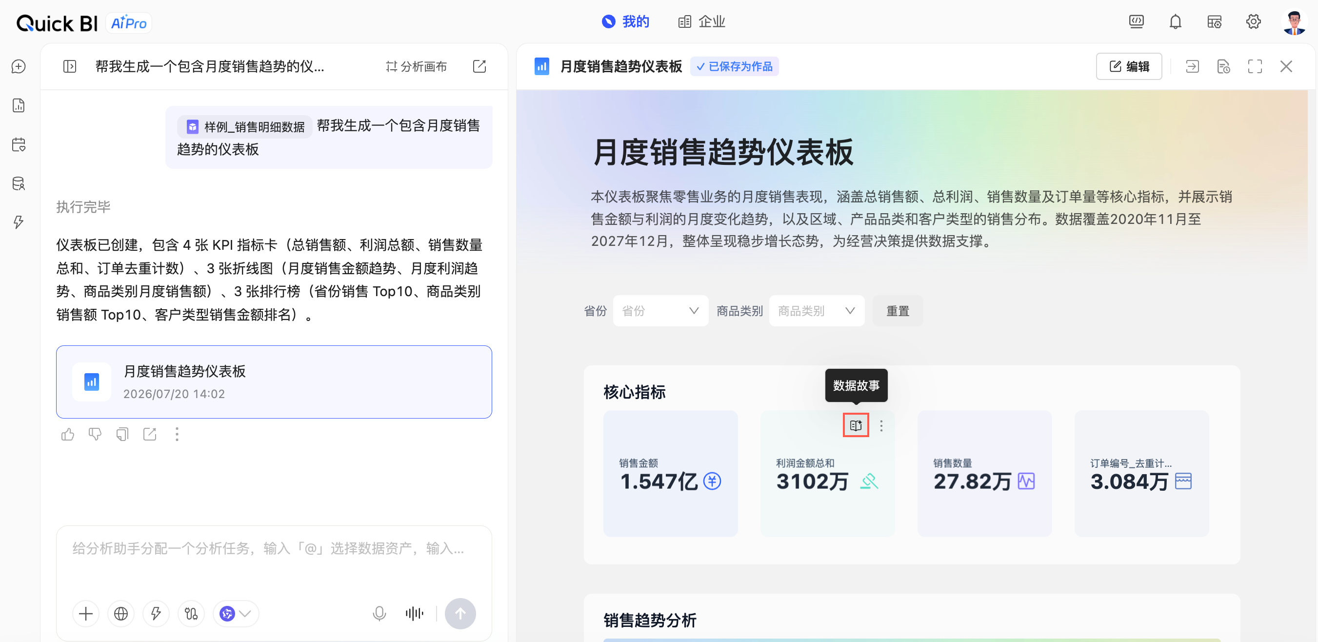Viewport: 1318px width, 642px height.
Task: Open the calendar subscription sidebar icon
Action: tap(19, 144)
